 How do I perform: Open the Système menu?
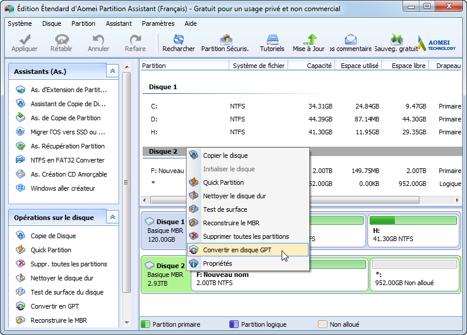pyautogui.click(x=20, y=23)
